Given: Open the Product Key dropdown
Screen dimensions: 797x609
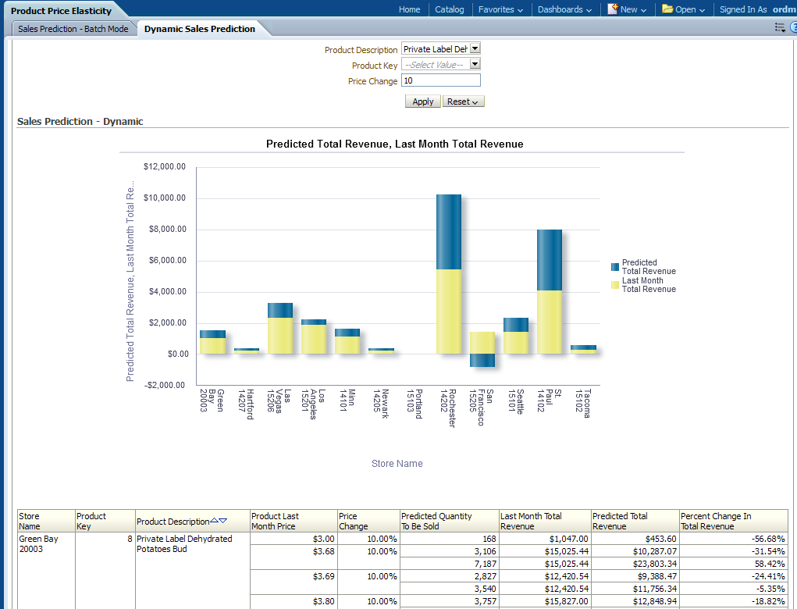Looking at the screenshot, I should 475,65.
